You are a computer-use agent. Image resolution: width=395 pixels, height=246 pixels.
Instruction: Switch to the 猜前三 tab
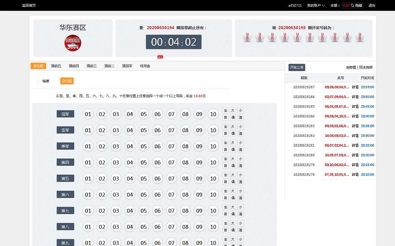pyautogui.click(x=92, y=66)
